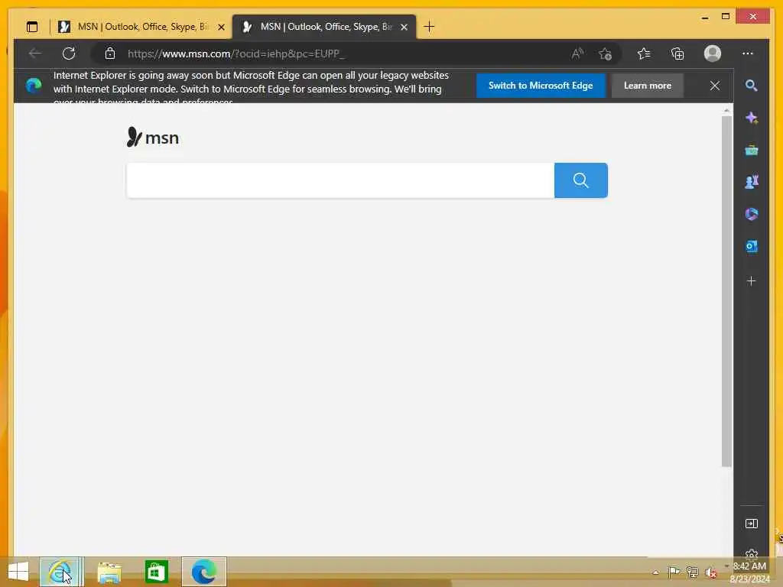Add a sidebar app with plus
Image resolution: width=783 pixels, height=587 pixels.
click(x=751, y=281)
